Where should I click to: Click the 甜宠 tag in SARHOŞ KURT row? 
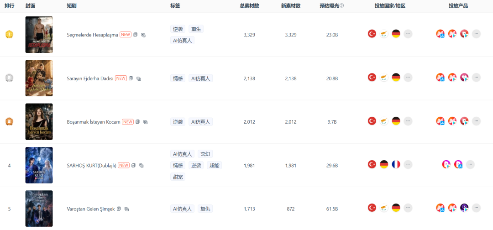coord(178,177)
